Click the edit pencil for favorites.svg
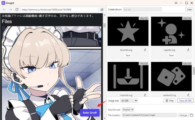195x120 pixels. [145, 50]
